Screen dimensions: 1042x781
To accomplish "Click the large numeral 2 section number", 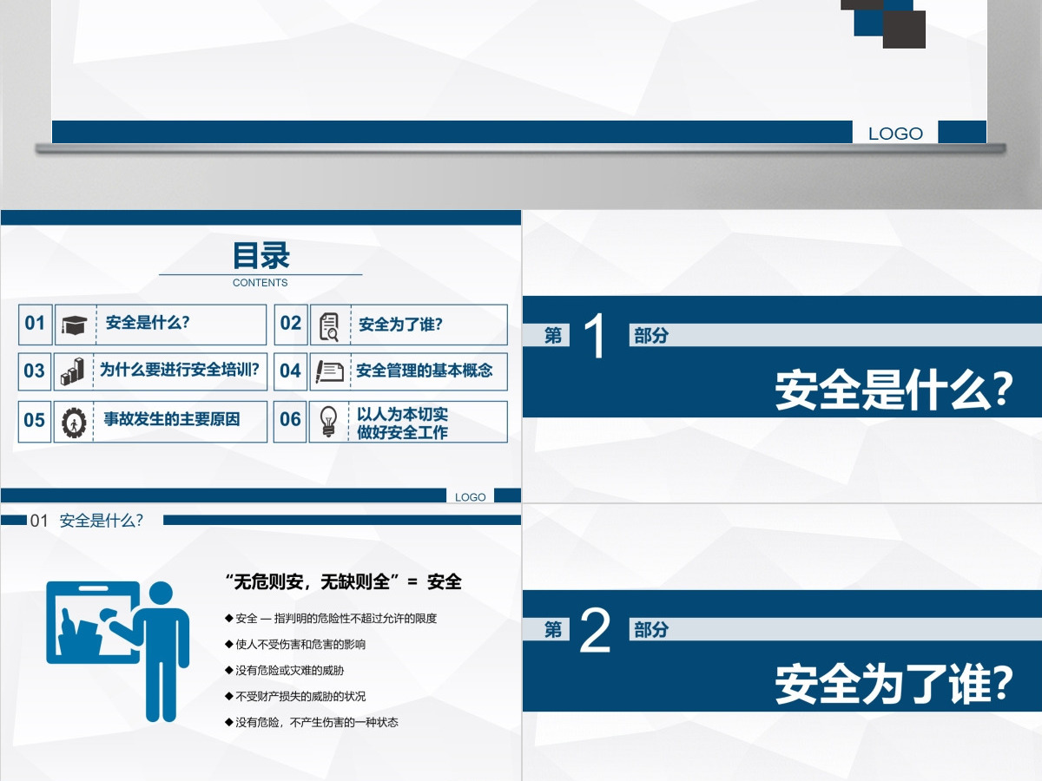I will click(x=596, y=631).
